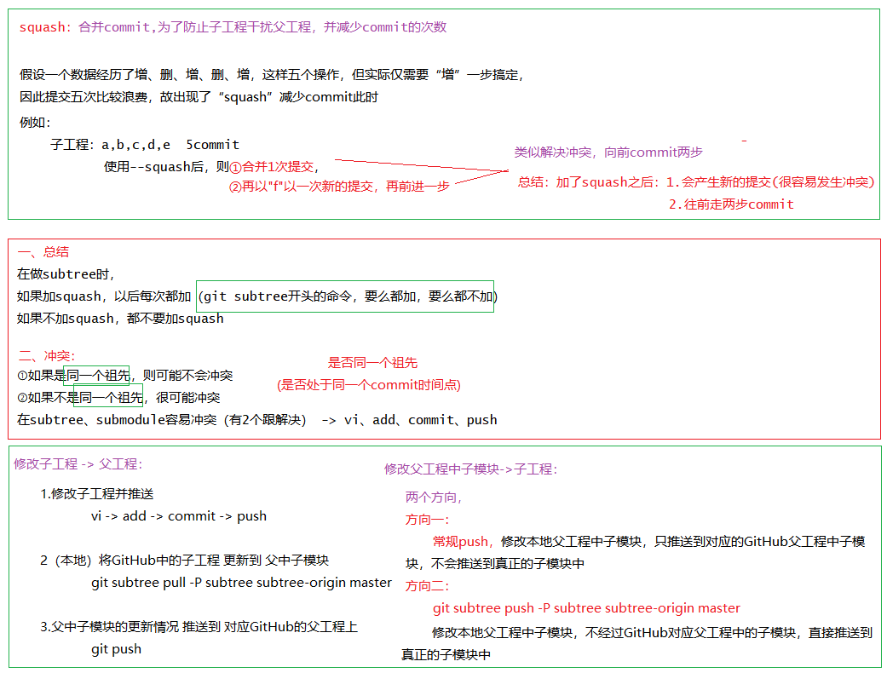Click the "修改父工程中子模块->子工程:" heading
This screenshot has height=673, width=887.
click(470, 469)
